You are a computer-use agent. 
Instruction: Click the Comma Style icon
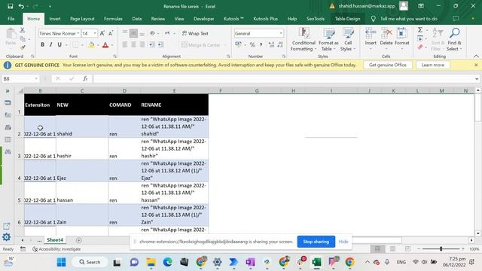(261, 45)
